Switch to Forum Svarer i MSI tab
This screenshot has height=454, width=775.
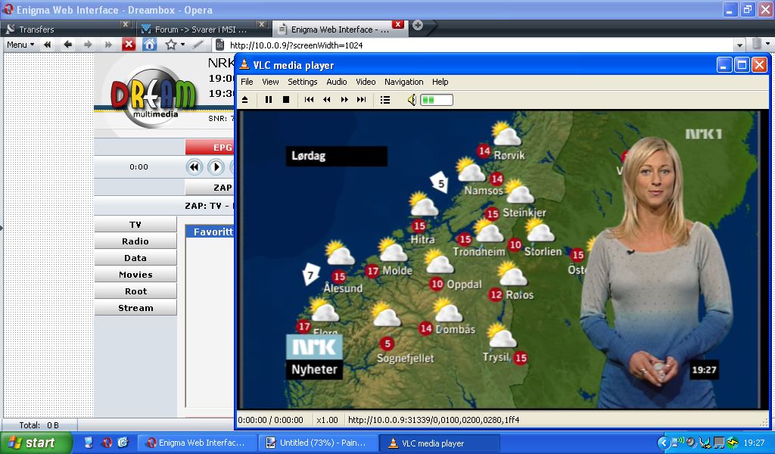[204, 30]
